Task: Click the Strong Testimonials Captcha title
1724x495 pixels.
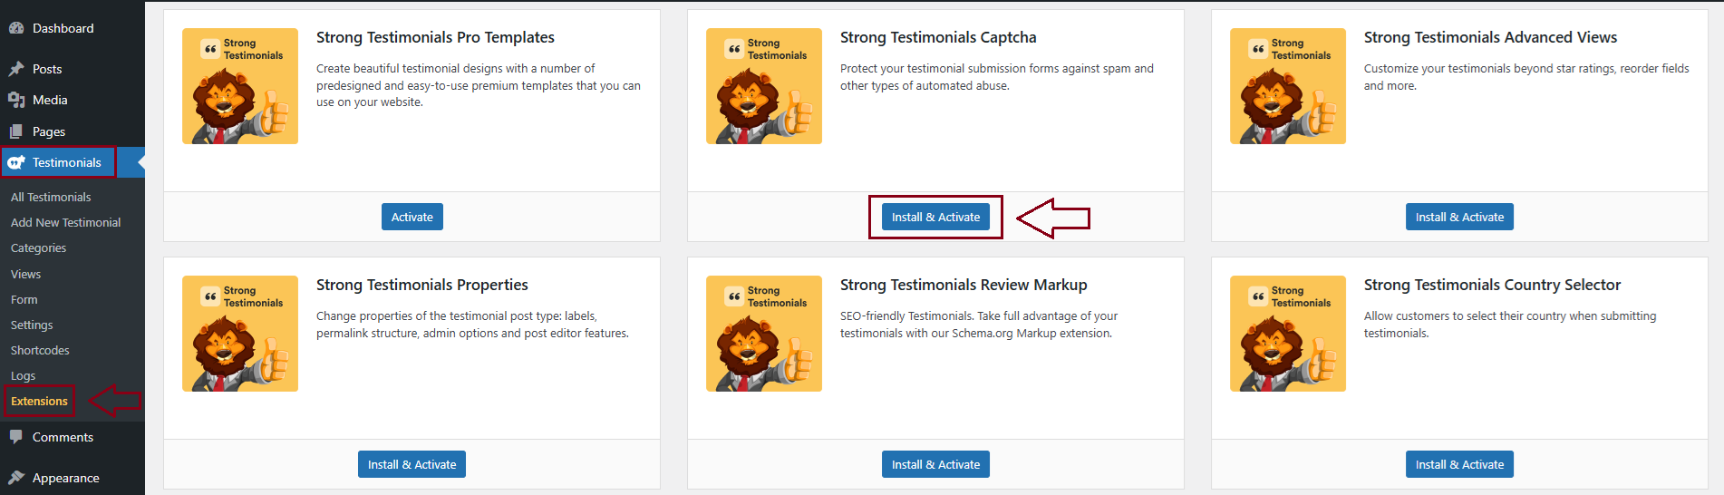Action: coord(938,37)
